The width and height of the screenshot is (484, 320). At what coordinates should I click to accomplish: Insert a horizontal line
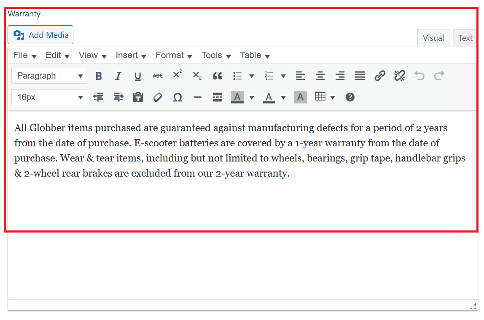(x=197, y=97)
